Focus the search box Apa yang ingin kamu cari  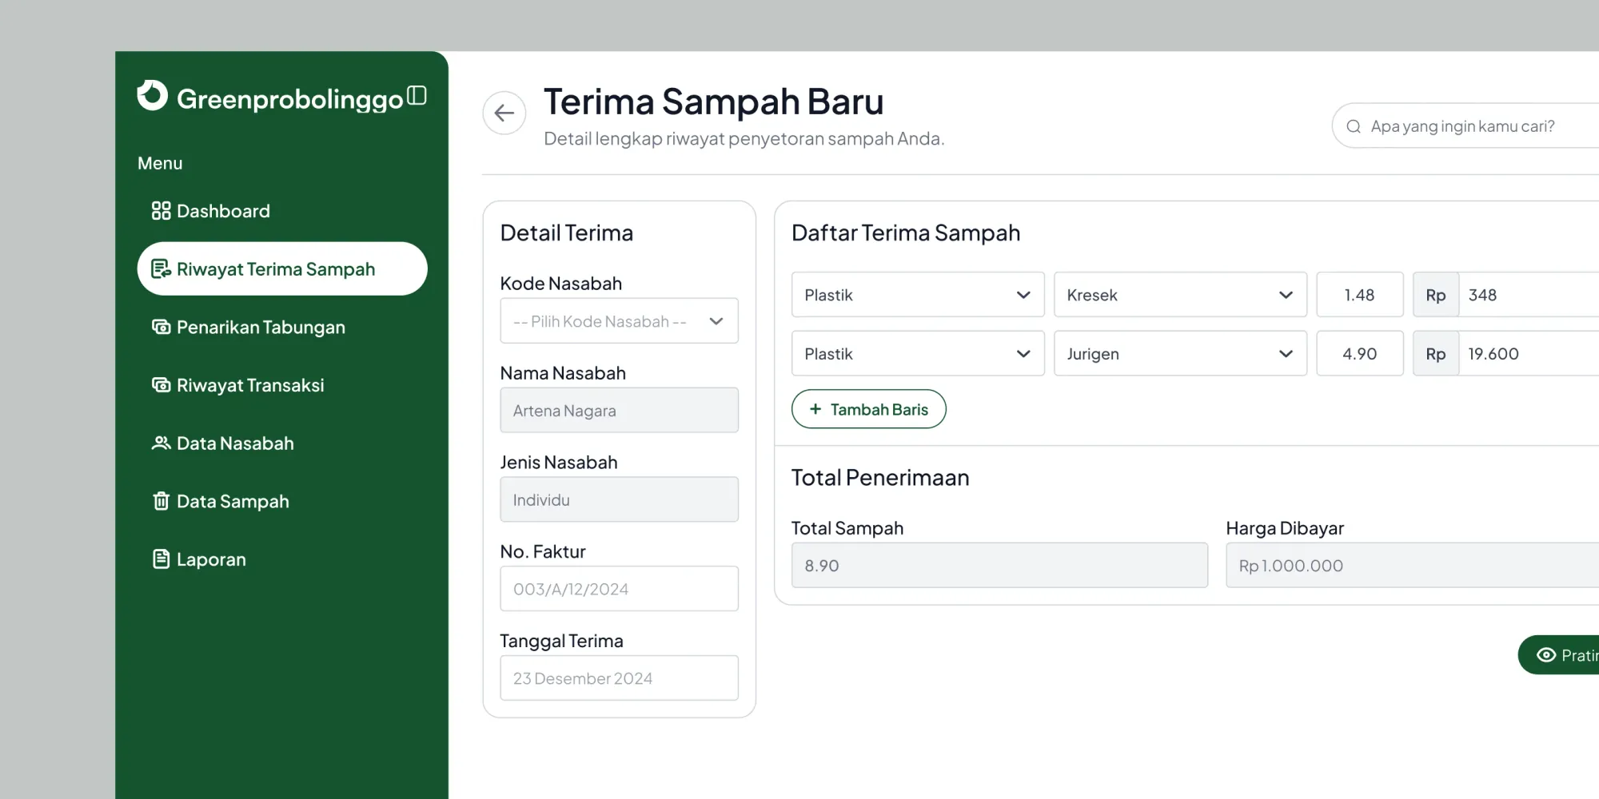coord(1465,126)
